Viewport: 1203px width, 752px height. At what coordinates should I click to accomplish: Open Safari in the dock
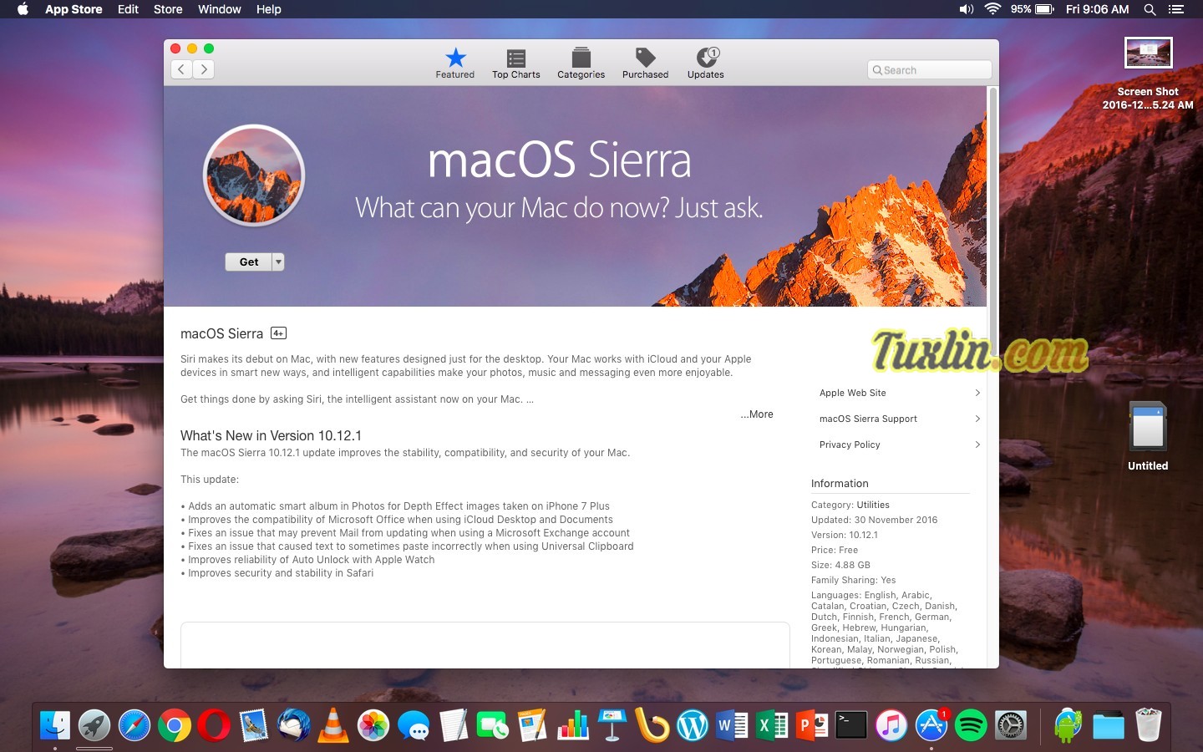[x=135, y=725]
